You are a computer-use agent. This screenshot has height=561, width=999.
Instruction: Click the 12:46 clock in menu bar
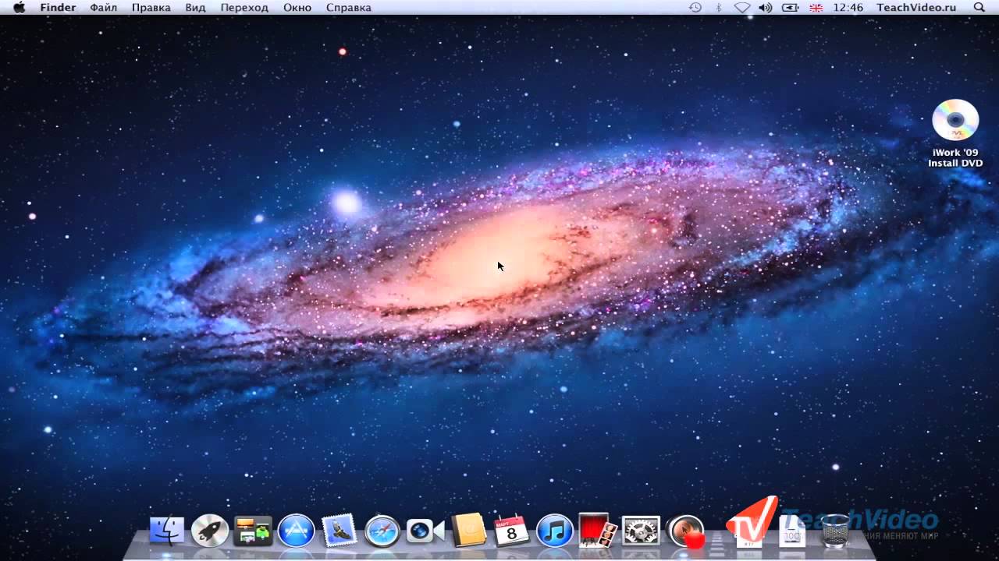click(848, 7)
